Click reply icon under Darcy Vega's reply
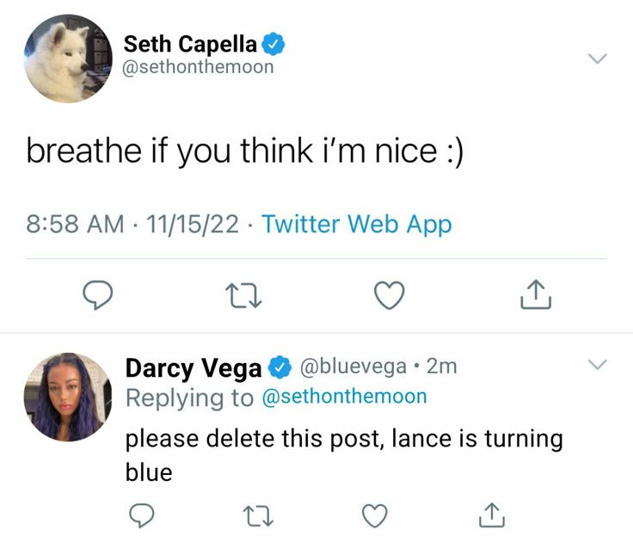This screenshot has height=542, width=633. 140,514
